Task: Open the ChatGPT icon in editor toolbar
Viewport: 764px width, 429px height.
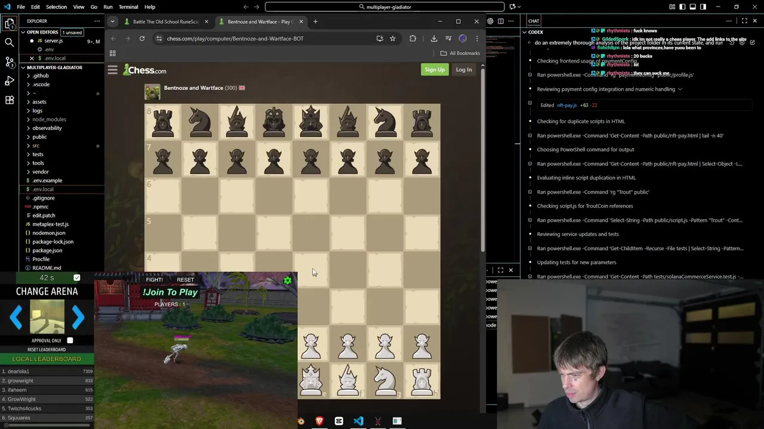Action: point(490,21)
